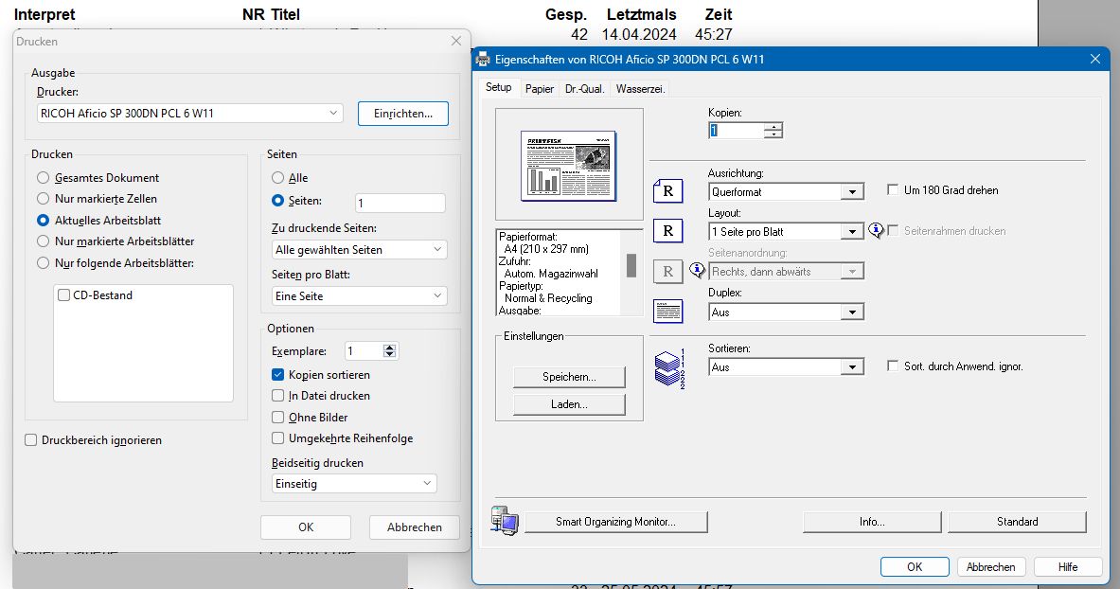The image size is (1120, 589).
Task: Click OK in the Drucken dialog
Action: tap(306, 527)
